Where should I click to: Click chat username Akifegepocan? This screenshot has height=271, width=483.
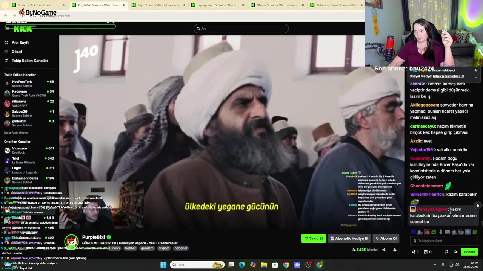click(x=425, y=105)
